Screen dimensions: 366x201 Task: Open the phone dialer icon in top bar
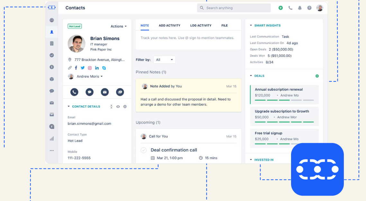point(290,8)
